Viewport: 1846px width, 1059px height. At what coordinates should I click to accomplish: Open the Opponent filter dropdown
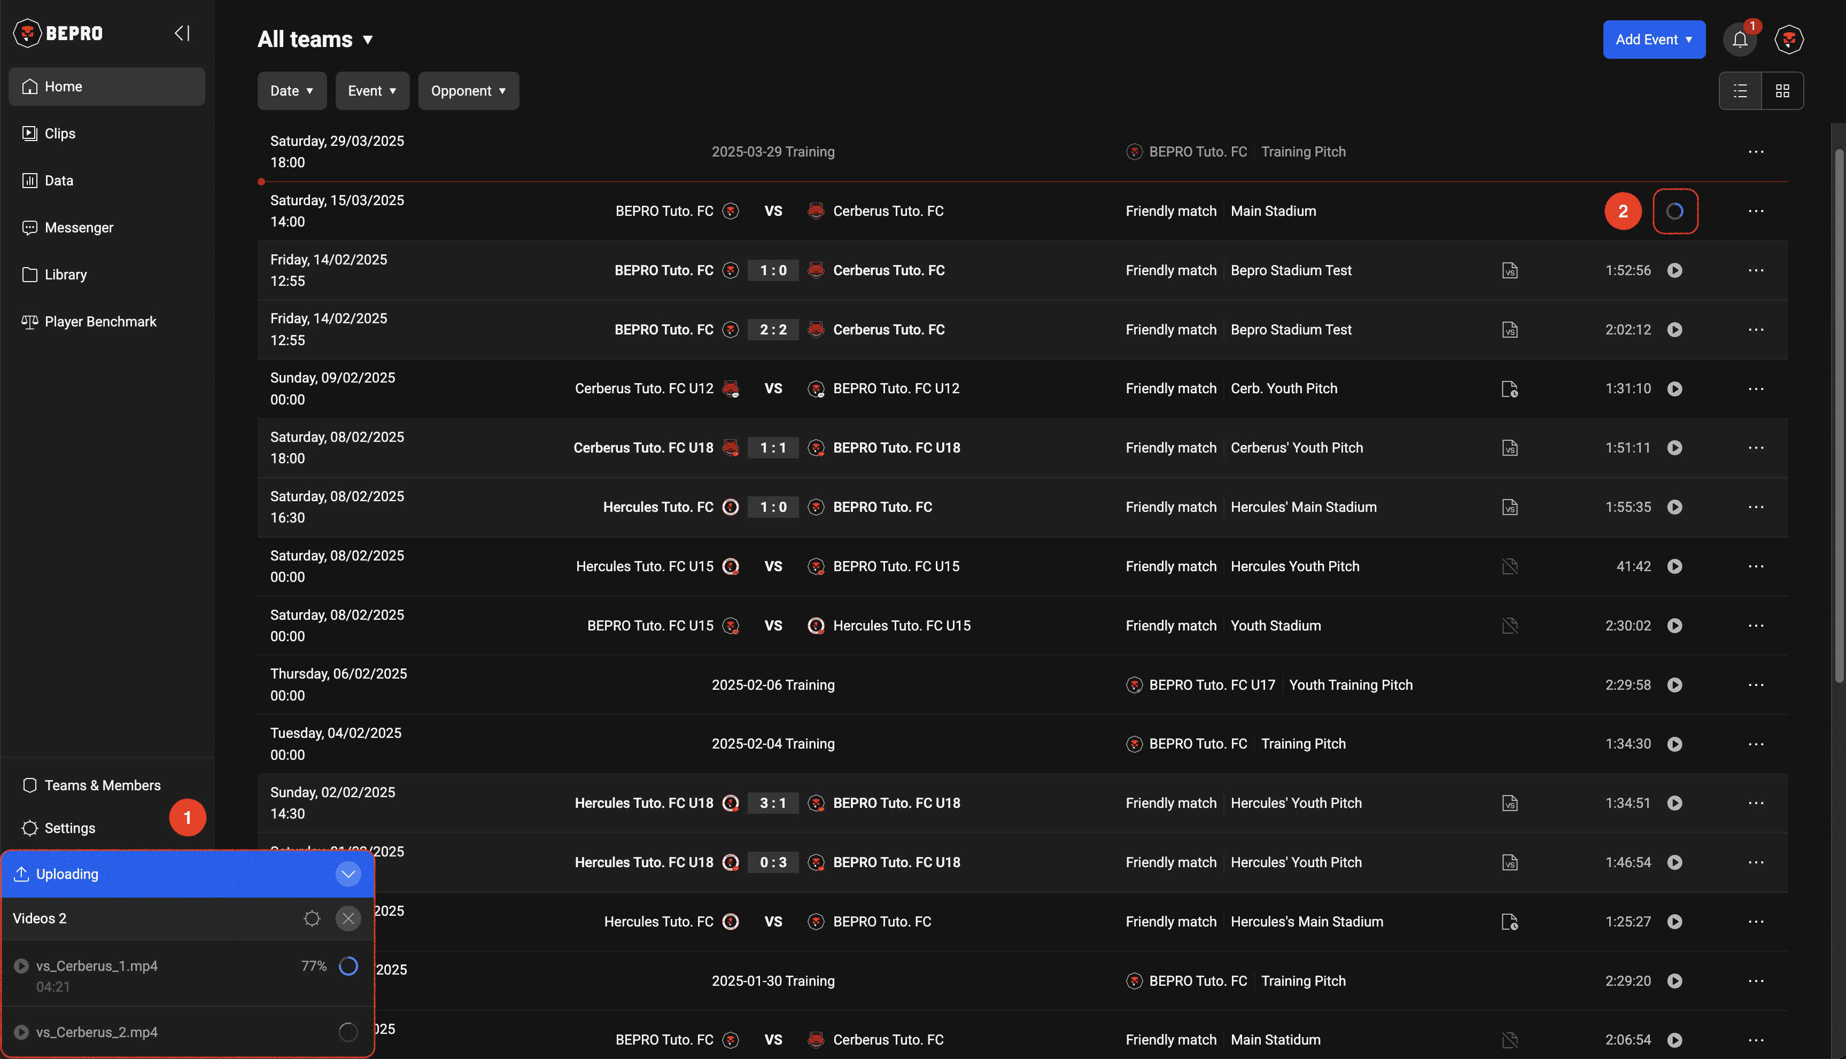tap(468, 91)
